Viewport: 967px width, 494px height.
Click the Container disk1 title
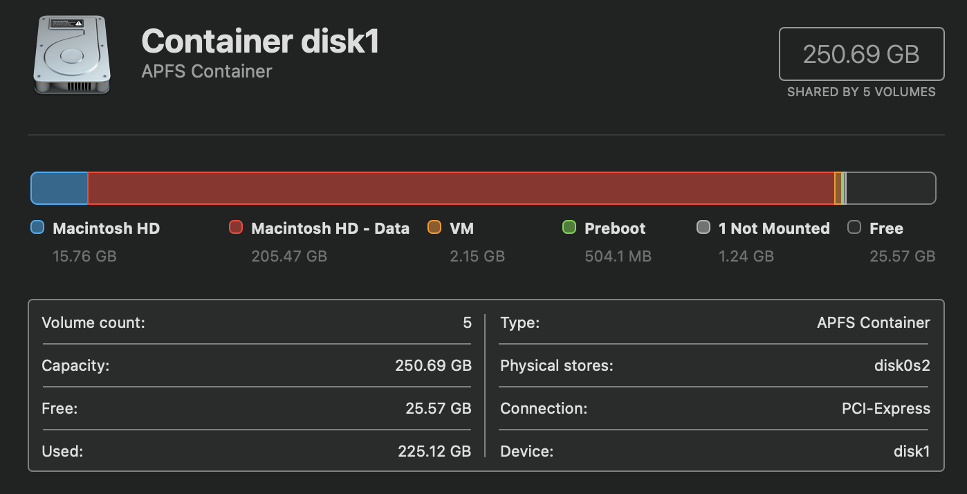tap(260, 42)
